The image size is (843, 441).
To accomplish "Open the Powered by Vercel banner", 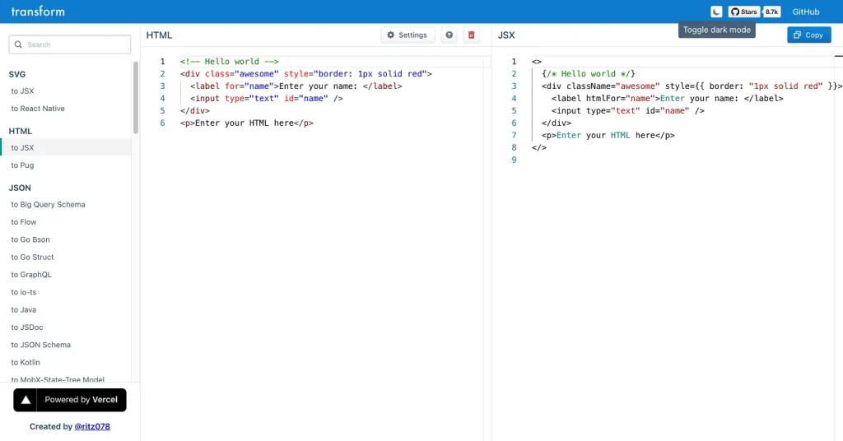I will pyautogui.click(x=70, y=400).
